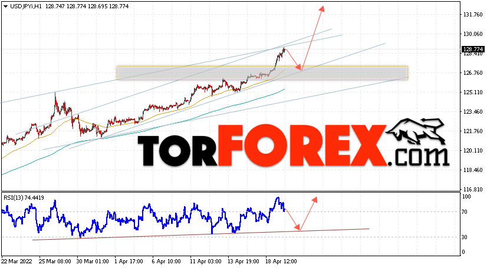Select the OHLC values 128.747 128.774 128.695 128.774

(x=87, y=6)
